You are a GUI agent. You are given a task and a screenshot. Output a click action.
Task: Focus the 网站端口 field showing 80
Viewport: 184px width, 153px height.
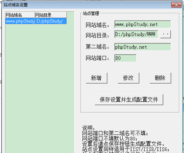[x=125, y=58]
